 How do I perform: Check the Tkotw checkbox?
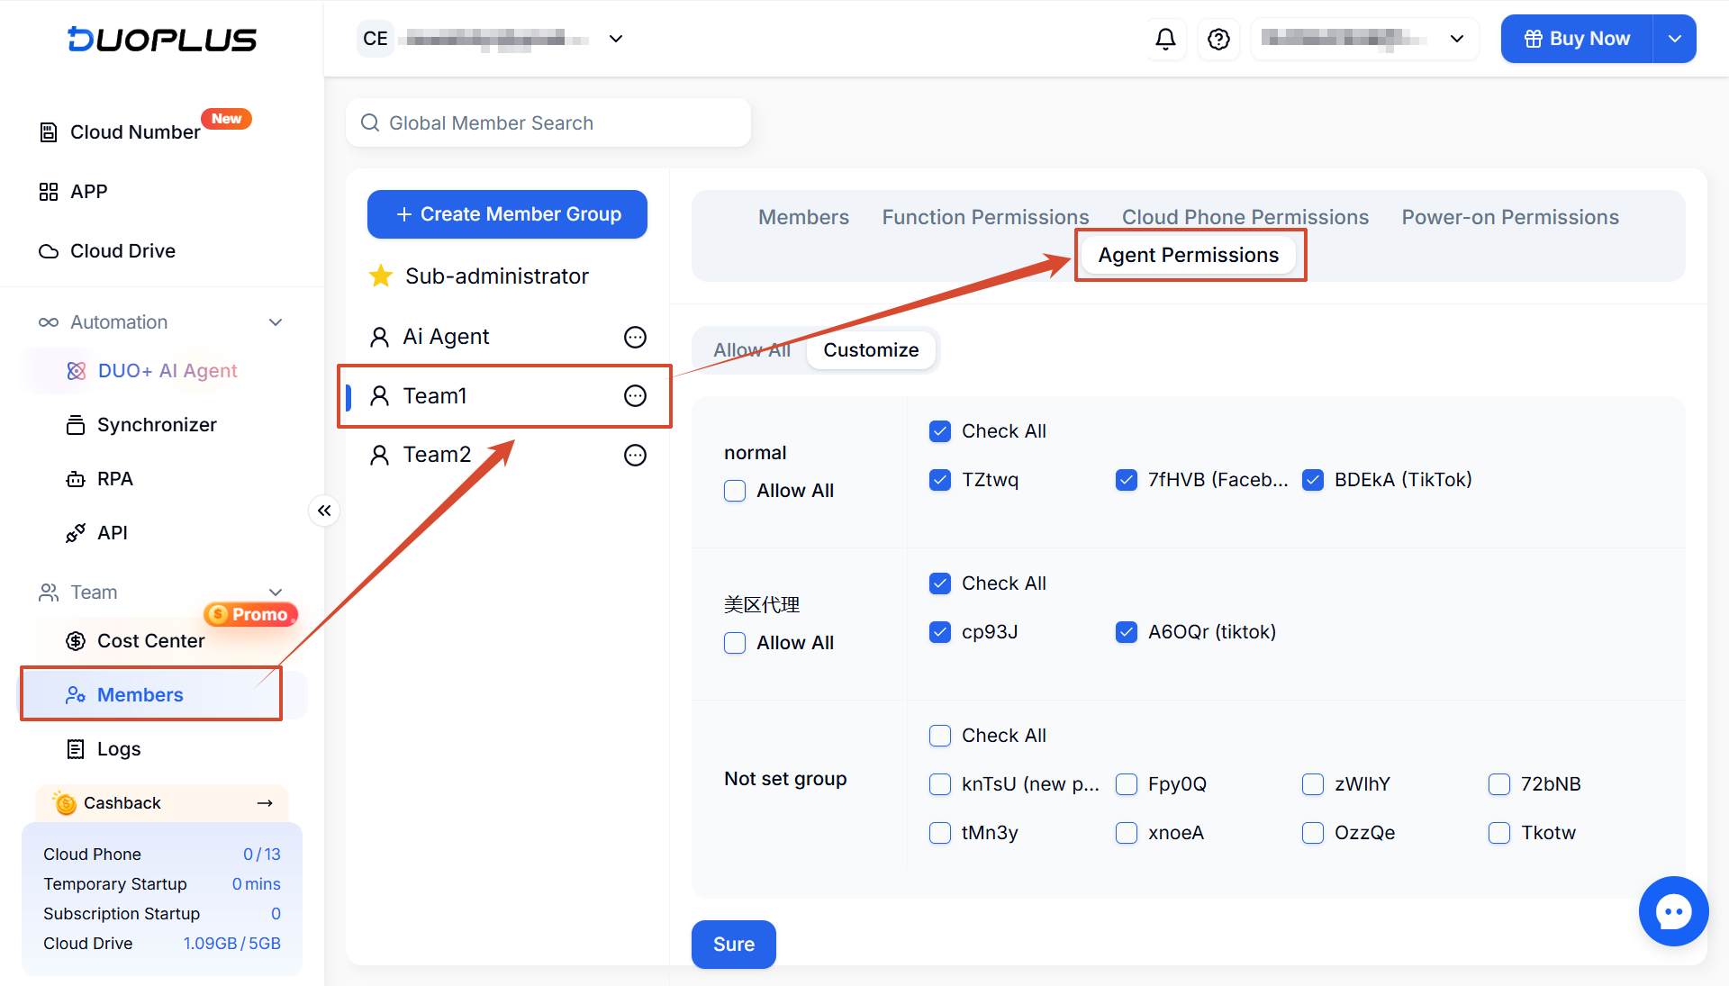pyautogui.click(x=1499, y=833)
